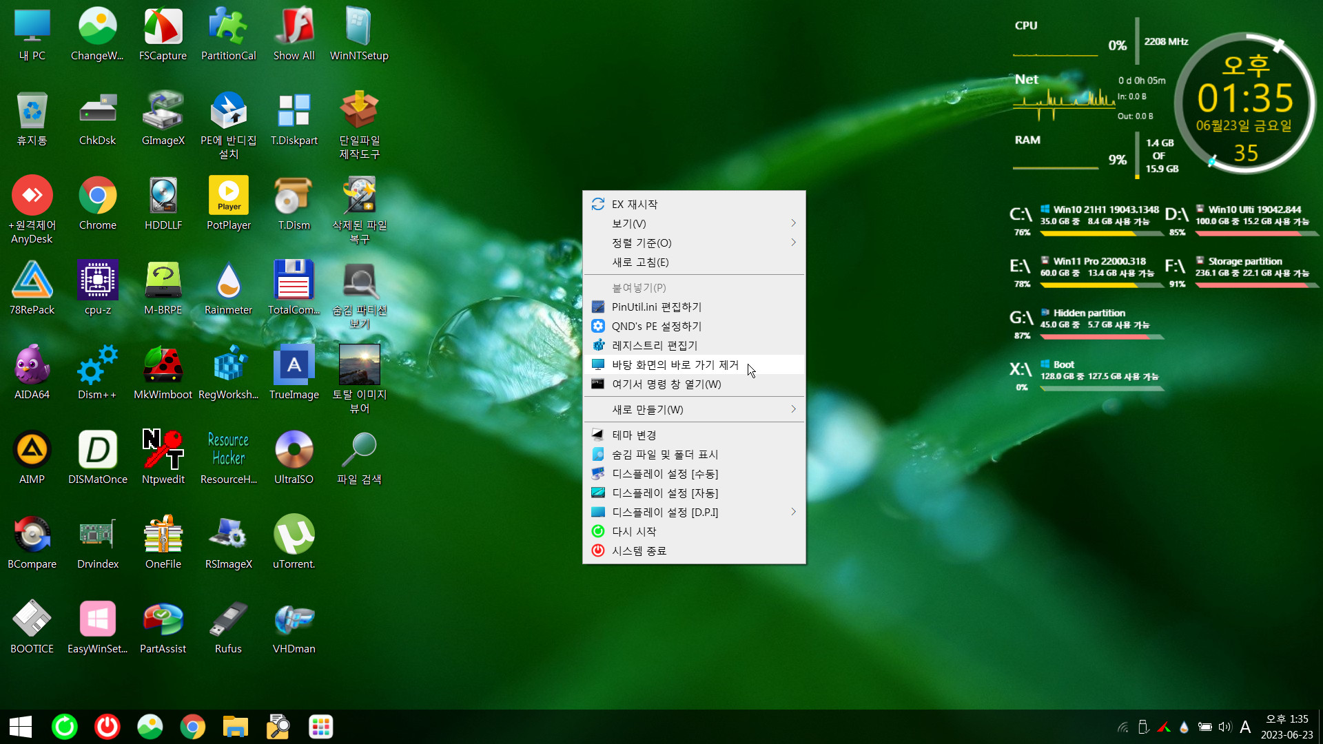This screenshot has width=1323, height=744.
Task: Open Dism++ desktop shortcut
Action: [97, 373]
